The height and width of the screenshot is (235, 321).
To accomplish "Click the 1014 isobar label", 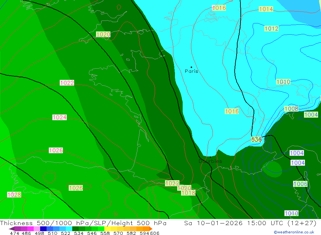I will coord(266,9).
